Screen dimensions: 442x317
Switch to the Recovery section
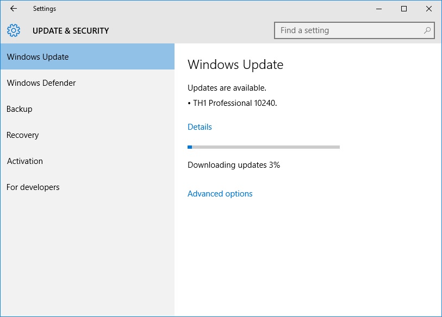click(88, 135)
